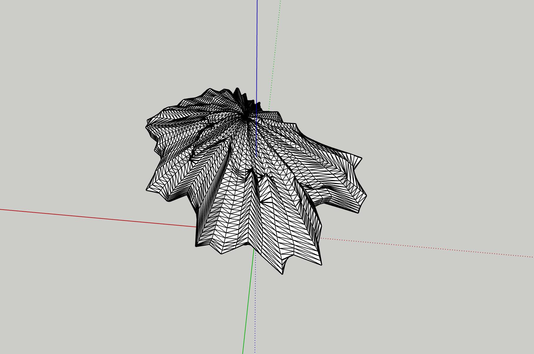This screenshot has width=534, height=354.
Task: Select the lowest pointed tip of the mesh
Action: tap(283, 274)
